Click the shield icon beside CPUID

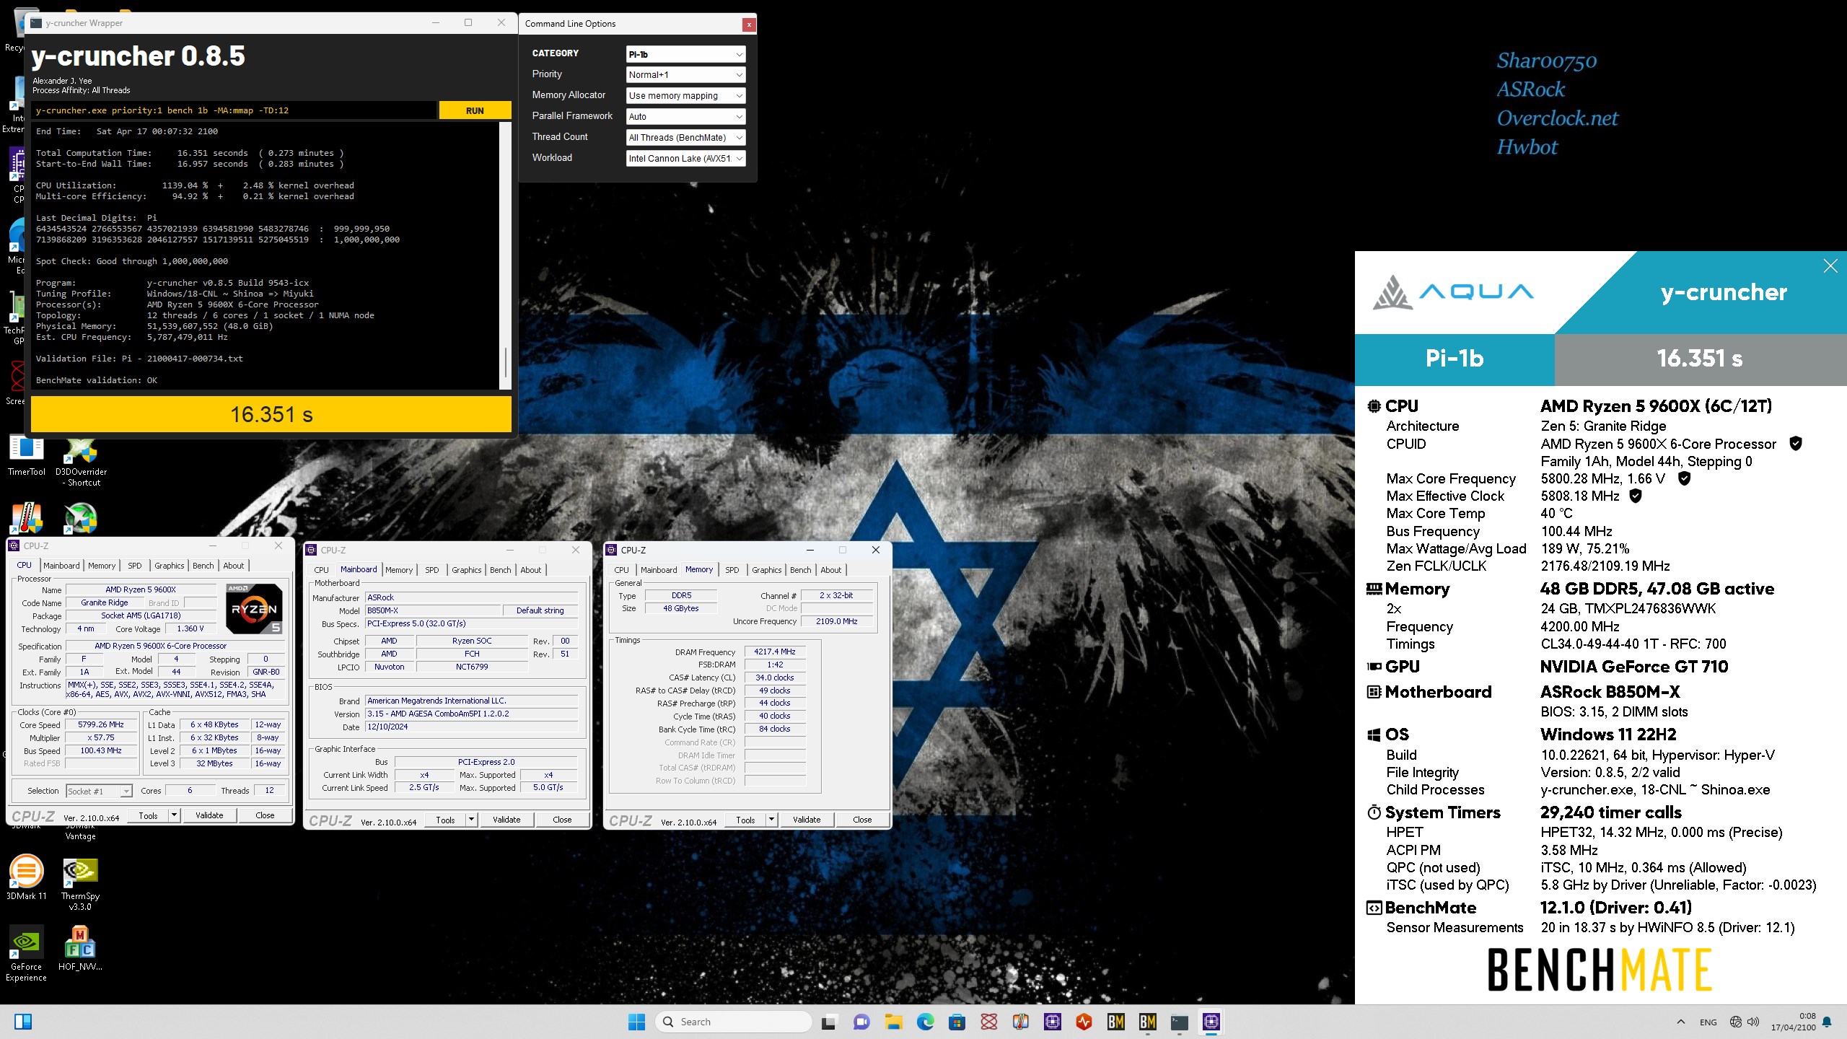pyautogui.click(x=1796, y=444)
